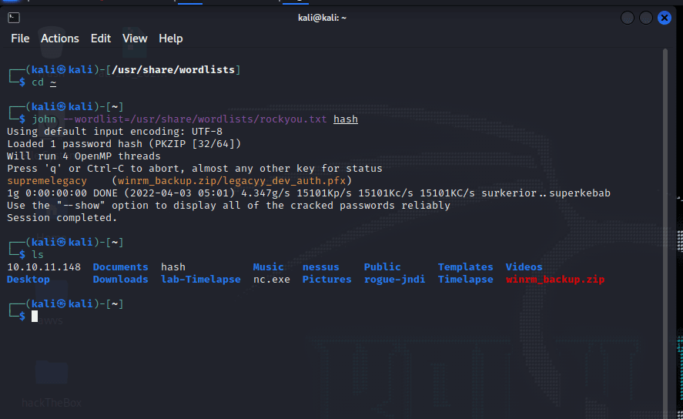Open the Help menu
Screen dimensions: 683x419
(x=171, y=39)
